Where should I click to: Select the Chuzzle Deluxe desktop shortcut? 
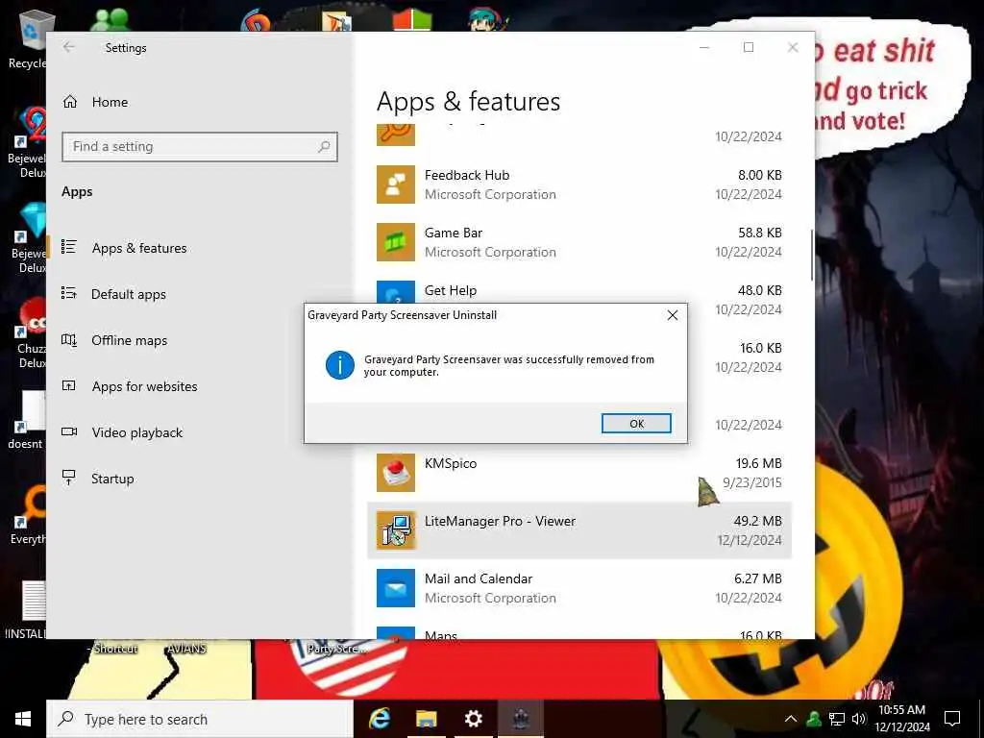click(x=28, y=332)
